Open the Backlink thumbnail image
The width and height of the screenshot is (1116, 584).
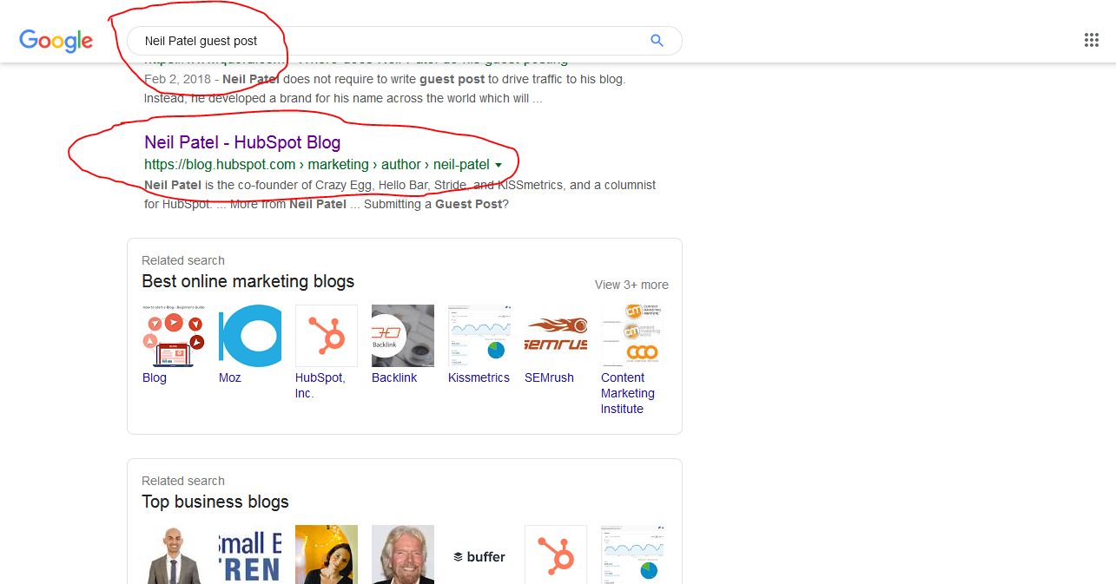tap(403, 336)
